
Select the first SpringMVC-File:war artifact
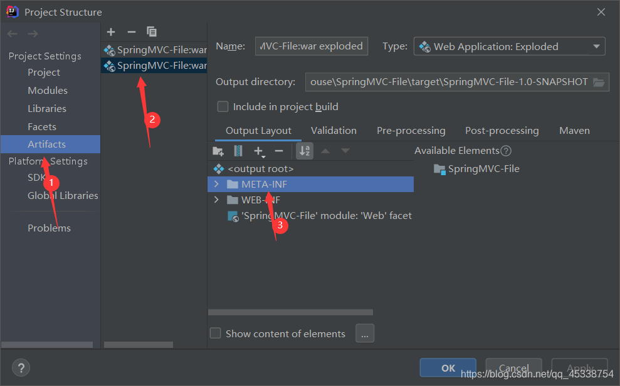click(x=154, y=50)
